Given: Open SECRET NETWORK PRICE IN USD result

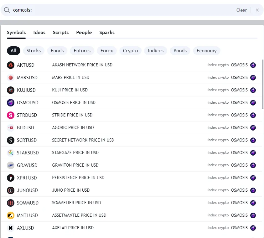Looking at the screenshot, I should pyautogui.click(x=83, y=140).
